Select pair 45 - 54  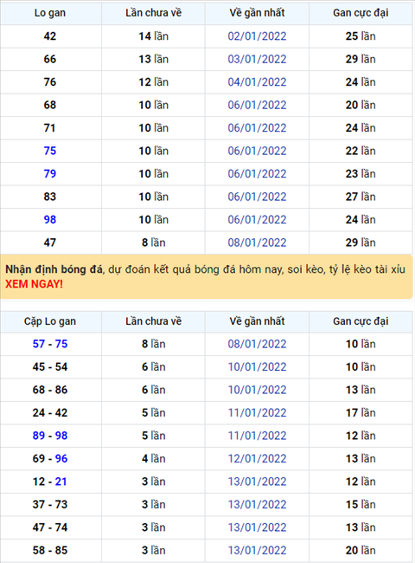click(50, 367)
